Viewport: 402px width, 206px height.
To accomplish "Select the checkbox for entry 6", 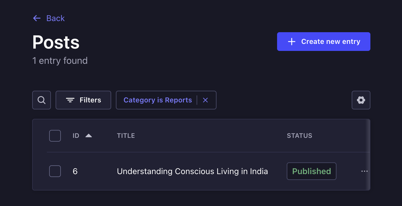I will click(55, 171).
